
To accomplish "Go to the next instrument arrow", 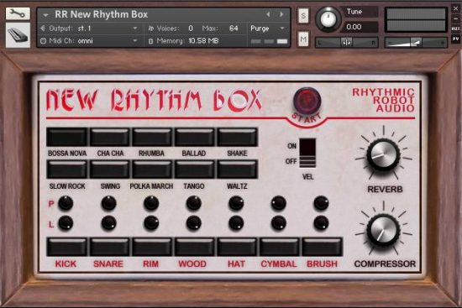I will click(281, 14).
